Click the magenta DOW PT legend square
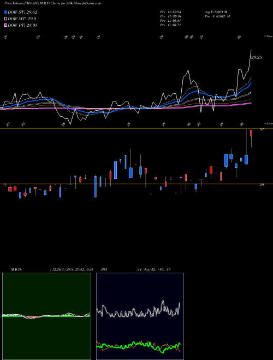Screen dimensions: 273x360 [x=5, y=25]
